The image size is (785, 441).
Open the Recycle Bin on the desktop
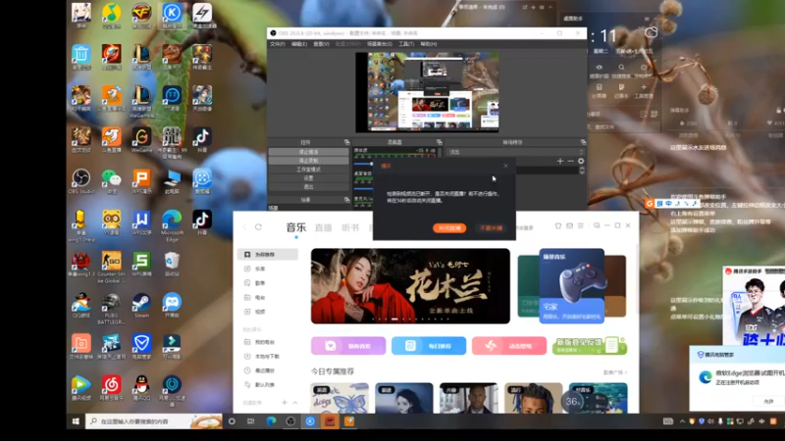[x=172, y=261]
